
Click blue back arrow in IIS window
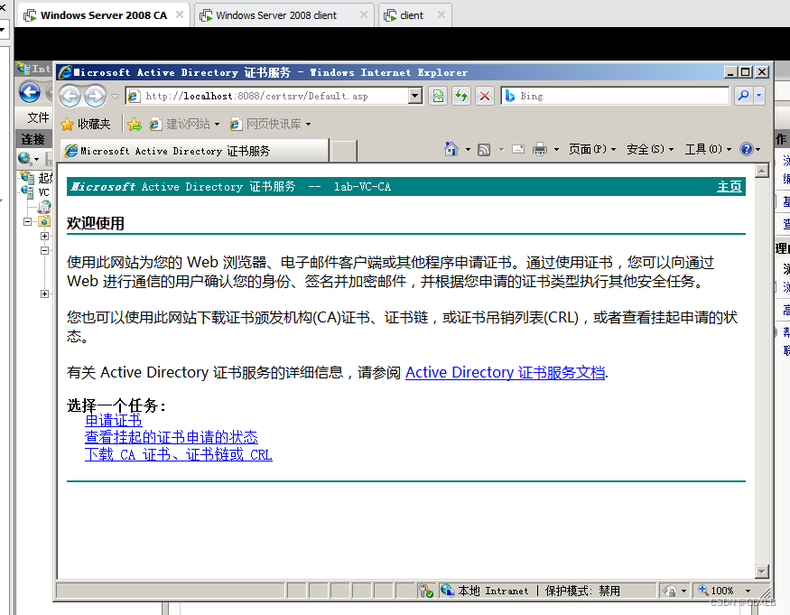pyautogui.click(x=30, y=92)
